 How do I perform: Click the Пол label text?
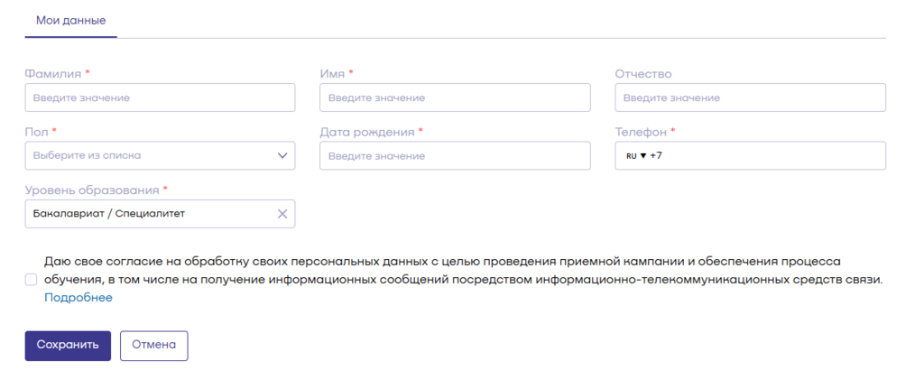tap(36, 132)
